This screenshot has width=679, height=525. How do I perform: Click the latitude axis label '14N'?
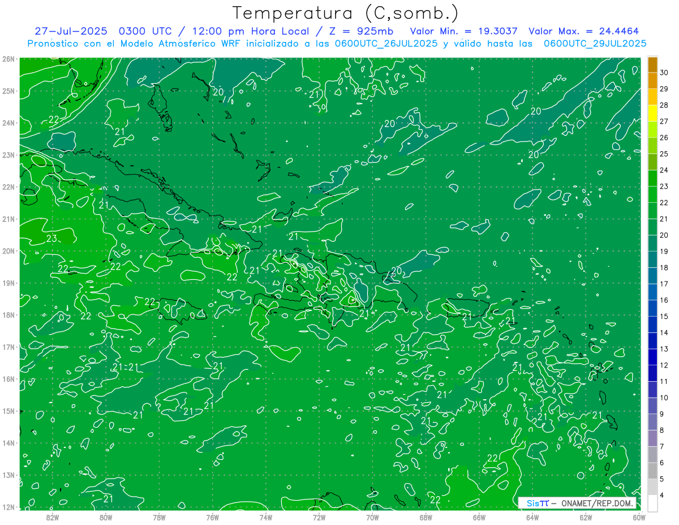(x=8, y=443)
